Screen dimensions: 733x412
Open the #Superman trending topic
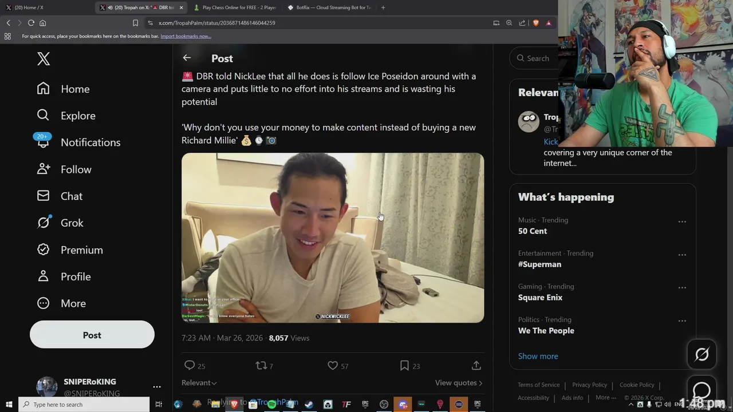[x=539, y=264]
